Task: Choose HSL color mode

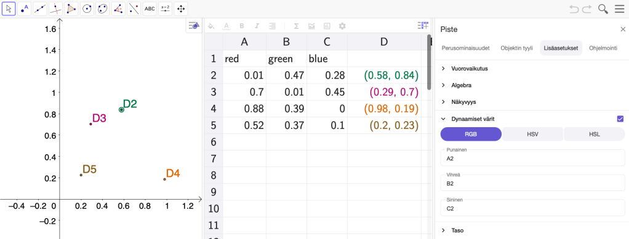Action: 594,134
